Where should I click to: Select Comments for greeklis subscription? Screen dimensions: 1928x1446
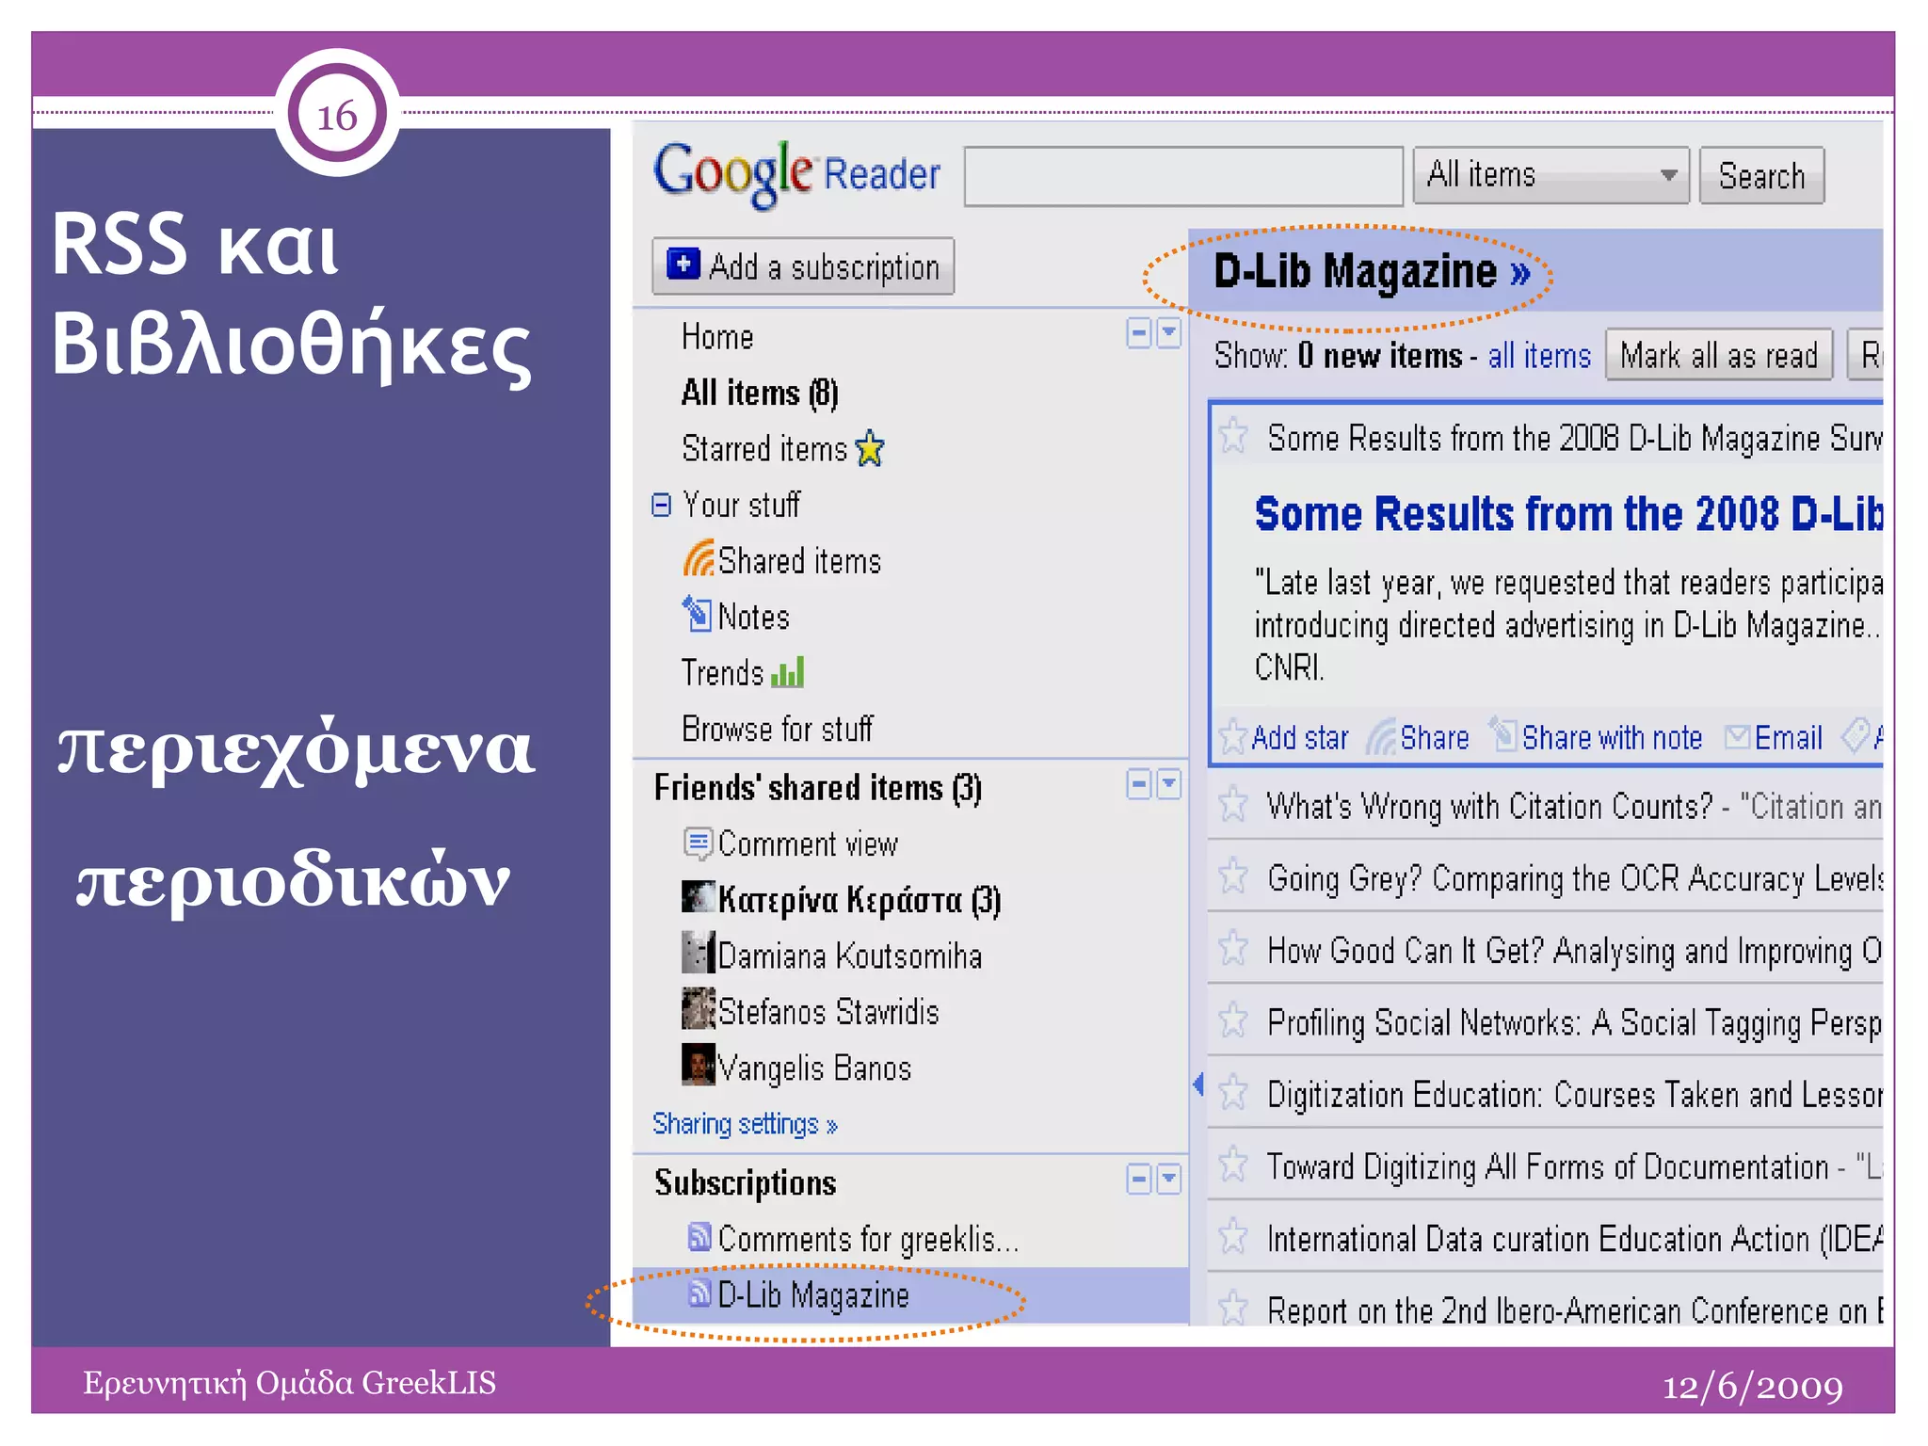[868, 1239]
